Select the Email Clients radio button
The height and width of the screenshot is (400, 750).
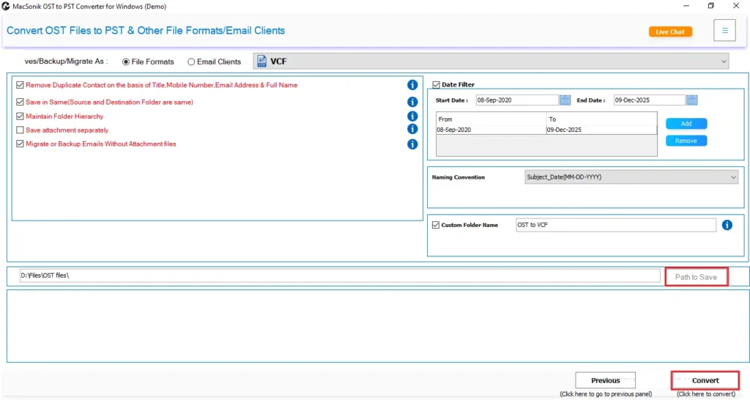click(x=191, y=62)
